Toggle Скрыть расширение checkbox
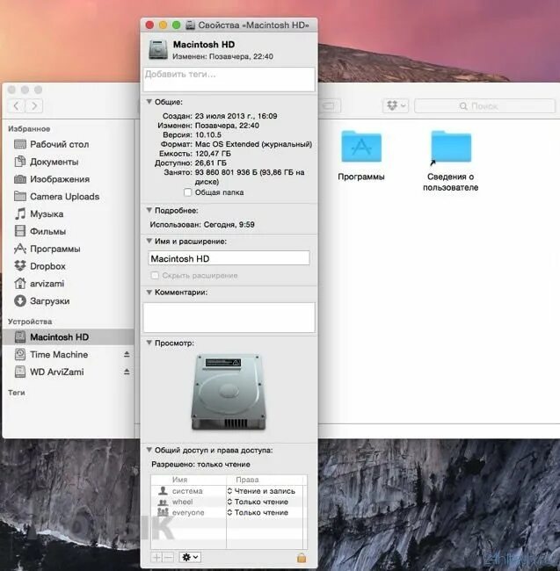 click(x=155, y=275)
